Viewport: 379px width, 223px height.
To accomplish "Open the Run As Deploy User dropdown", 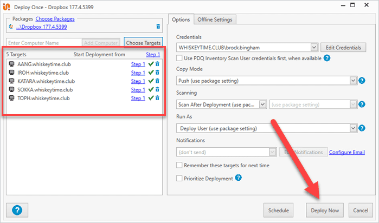I will coord(353,128).
